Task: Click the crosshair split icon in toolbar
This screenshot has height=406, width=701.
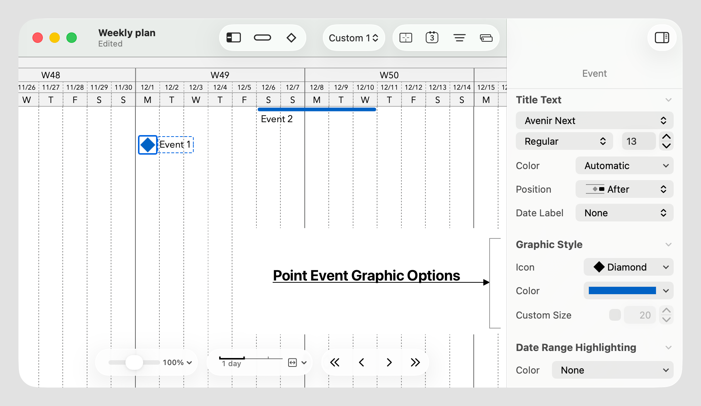Action: pos(405,37)
